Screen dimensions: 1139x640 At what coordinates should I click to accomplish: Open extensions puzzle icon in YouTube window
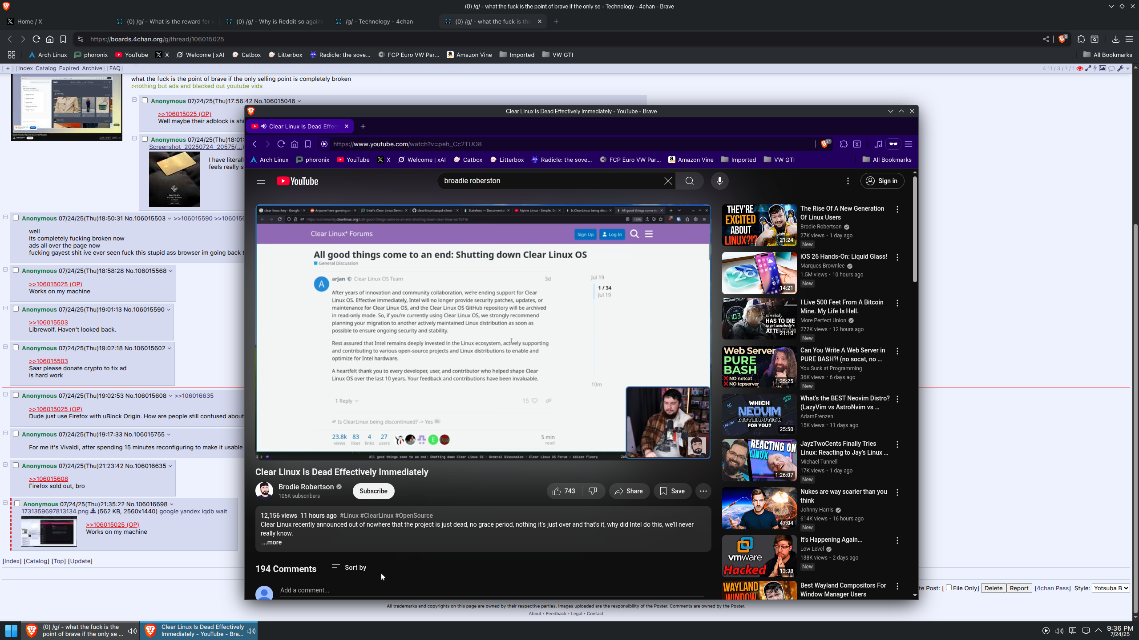[x=844, y=144]
